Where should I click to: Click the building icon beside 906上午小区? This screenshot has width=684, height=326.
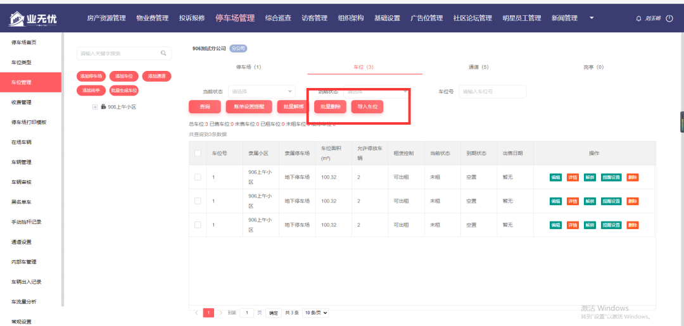click(103, 106)
